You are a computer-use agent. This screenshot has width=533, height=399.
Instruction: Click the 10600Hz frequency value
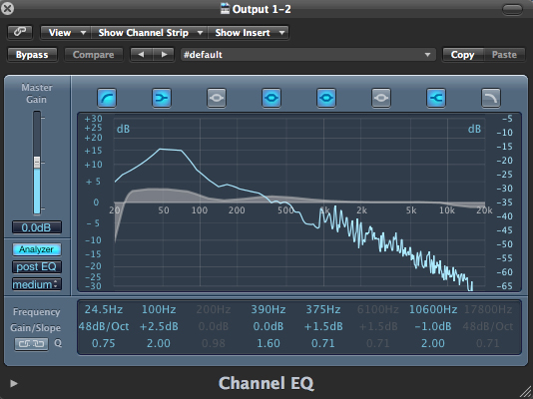pos(433,309)
